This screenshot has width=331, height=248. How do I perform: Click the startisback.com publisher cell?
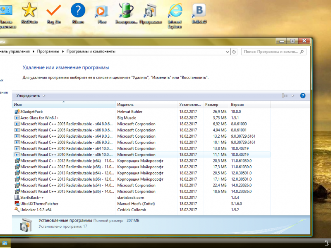131,198
